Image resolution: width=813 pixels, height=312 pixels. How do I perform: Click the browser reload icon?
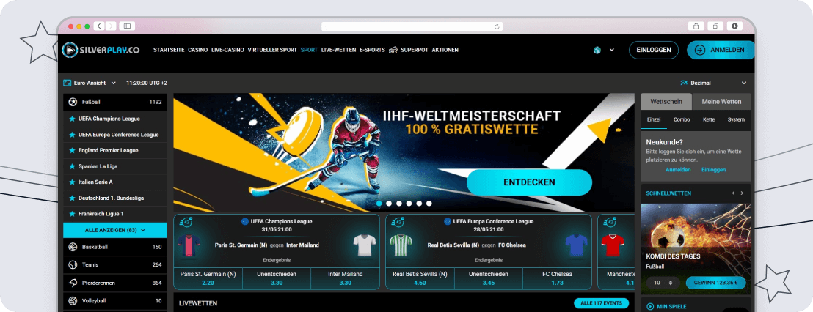coord(497,26)
